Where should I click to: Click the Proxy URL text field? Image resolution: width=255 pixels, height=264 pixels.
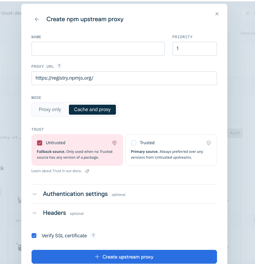(x=124, y=78)
